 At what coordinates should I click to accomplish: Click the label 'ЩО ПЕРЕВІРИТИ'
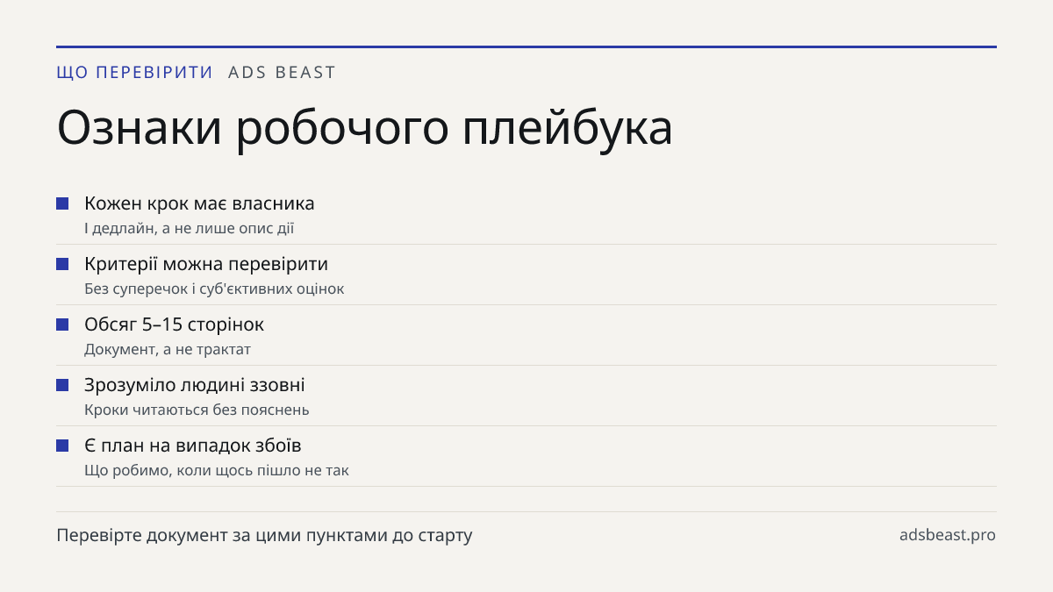pos(135,73)
